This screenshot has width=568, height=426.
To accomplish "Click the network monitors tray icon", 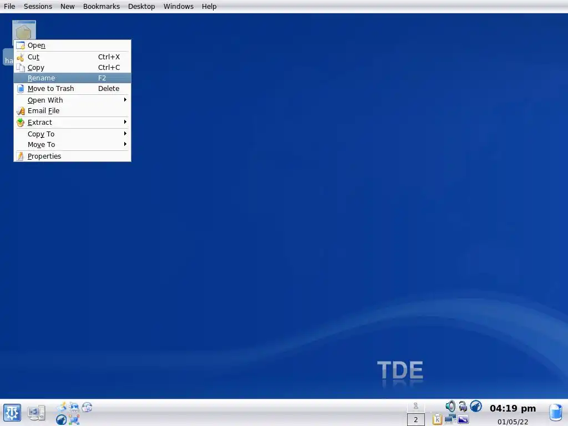I will point(450,419).
